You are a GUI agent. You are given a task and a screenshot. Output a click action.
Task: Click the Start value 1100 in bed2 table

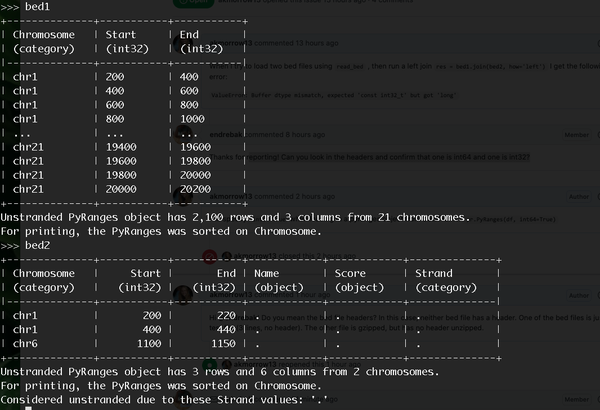pos(149,344)
